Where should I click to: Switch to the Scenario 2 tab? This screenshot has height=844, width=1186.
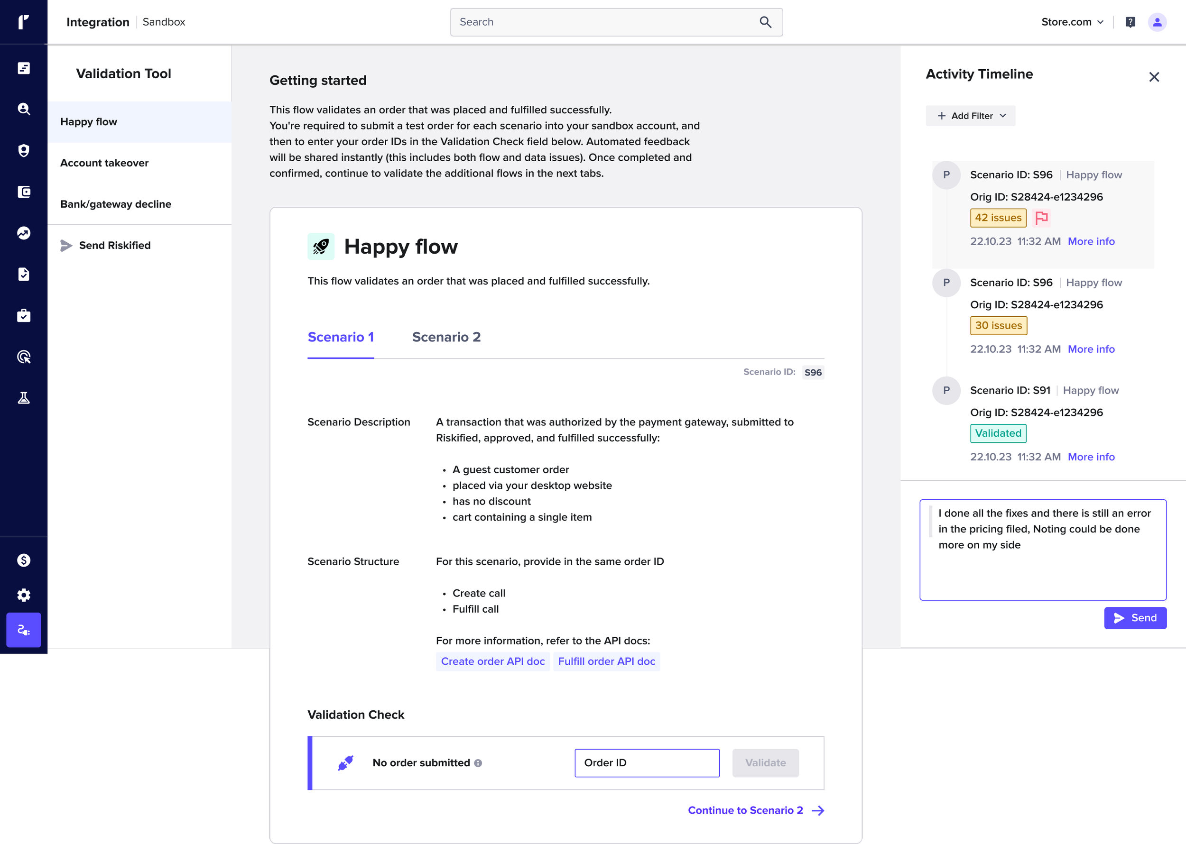(x=446, y=337)
